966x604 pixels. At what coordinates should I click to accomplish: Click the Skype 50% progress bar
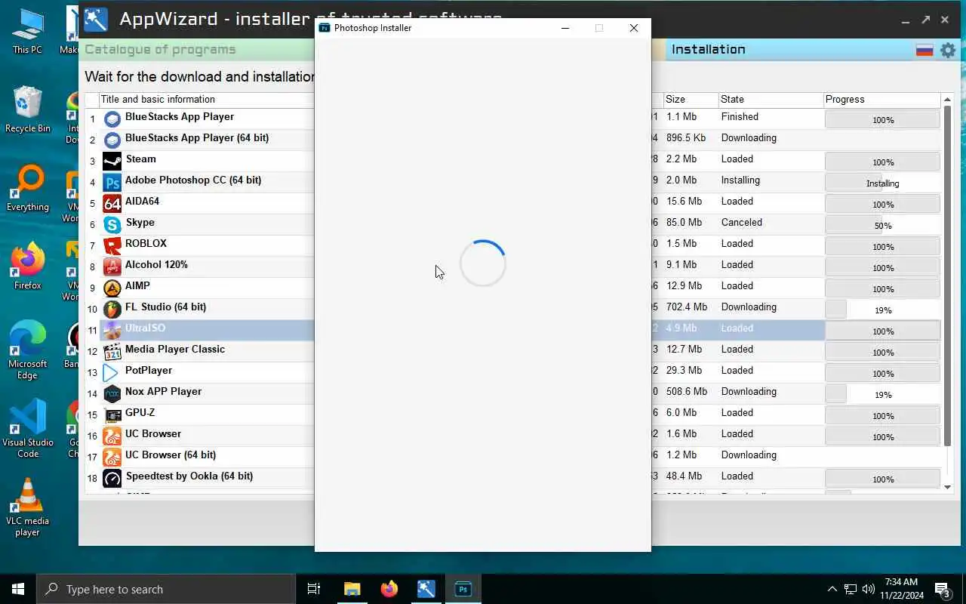click(882, 225)
